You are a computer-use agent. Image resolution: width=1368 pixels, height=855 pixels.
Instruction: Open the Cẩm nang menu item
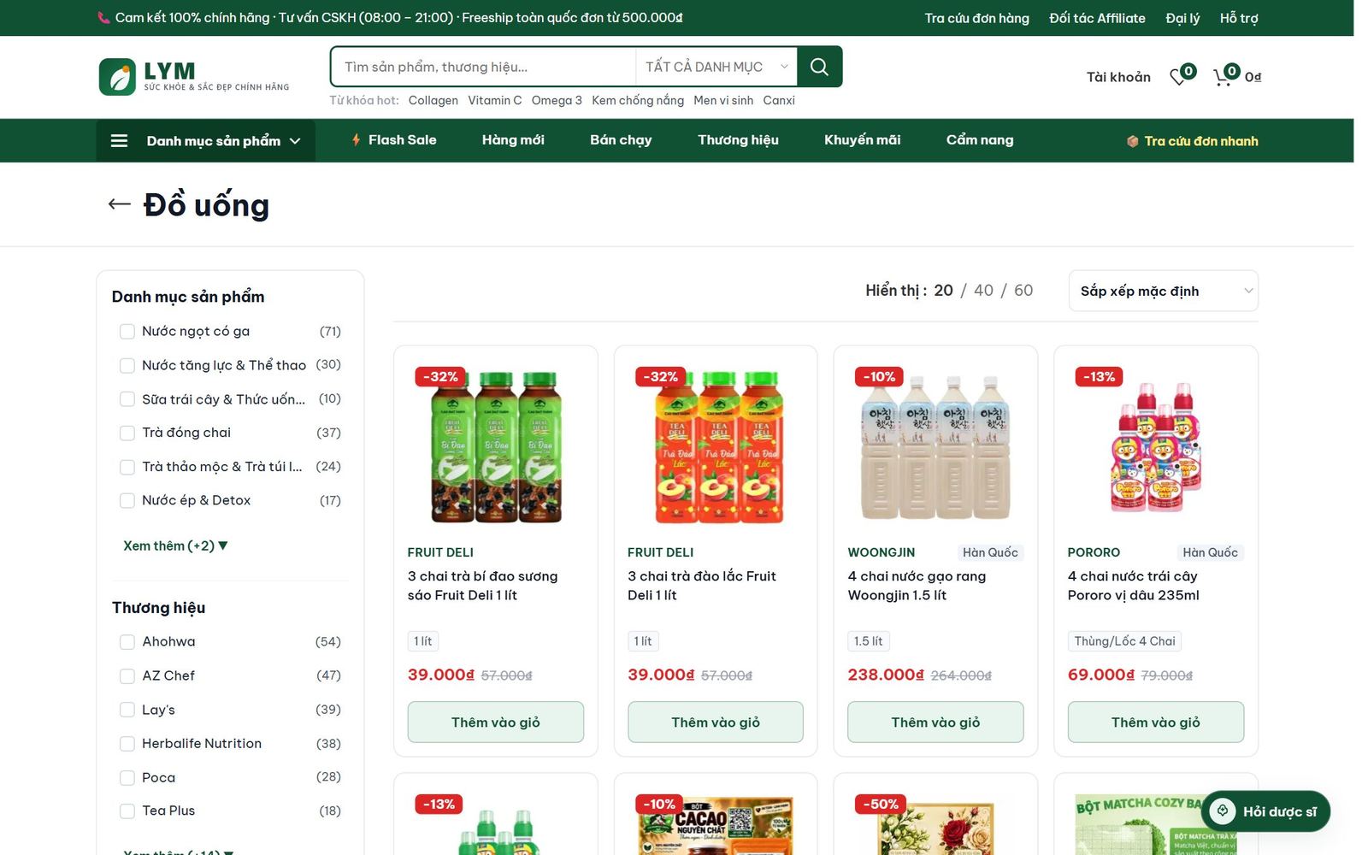pos(980,139)
